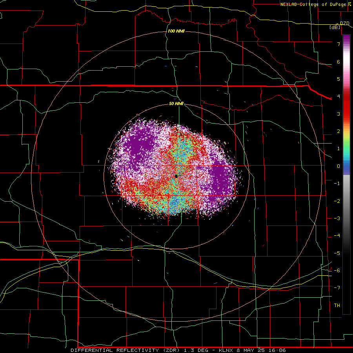
Task: Click the 0 value on the dB scale
Action: click(338, 166)
